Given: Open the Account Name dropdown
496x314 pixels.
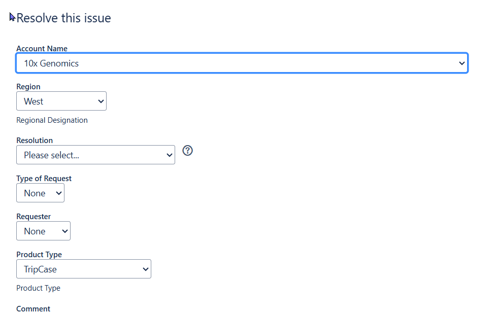Looking at the screenshot, I should coord(242,63).
